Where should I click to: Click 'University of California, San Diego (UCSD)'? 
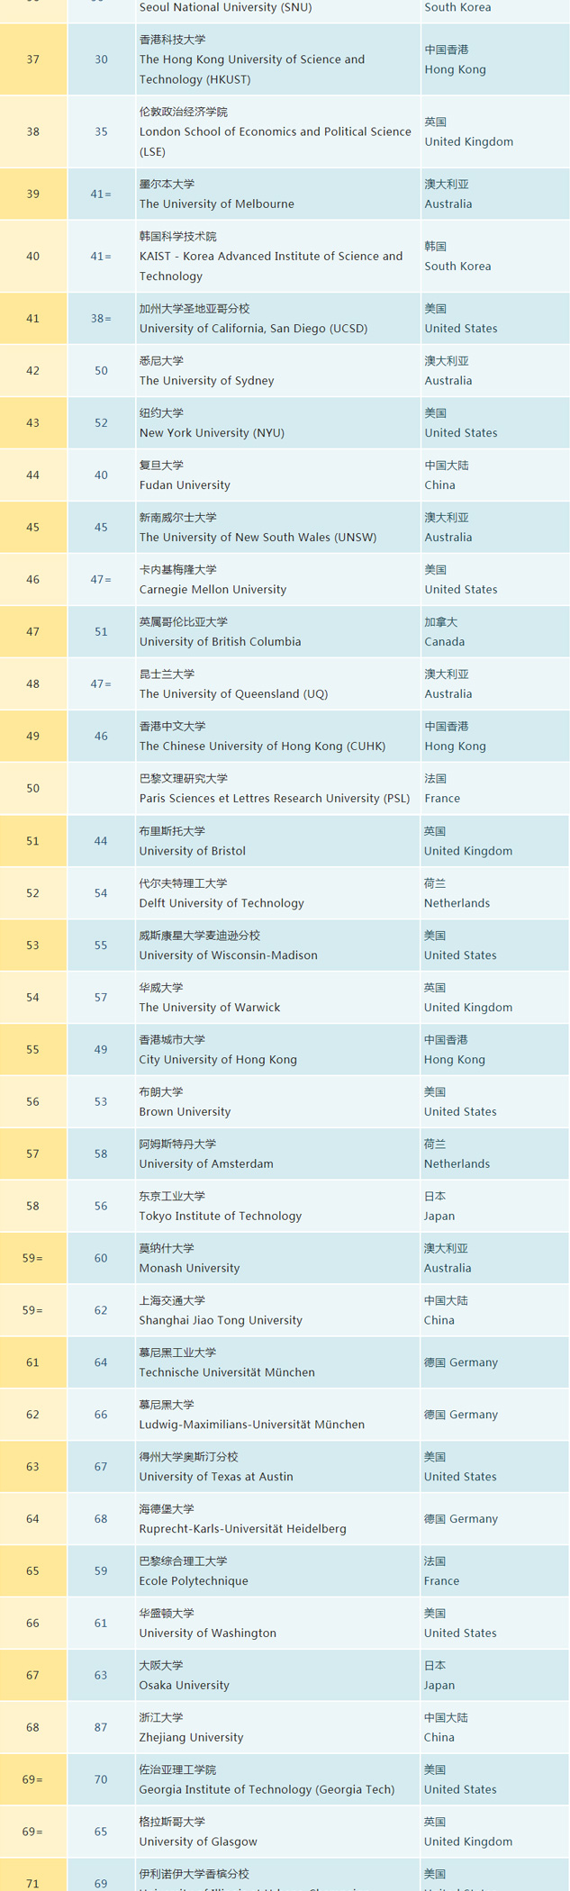[x=253, y=329]
